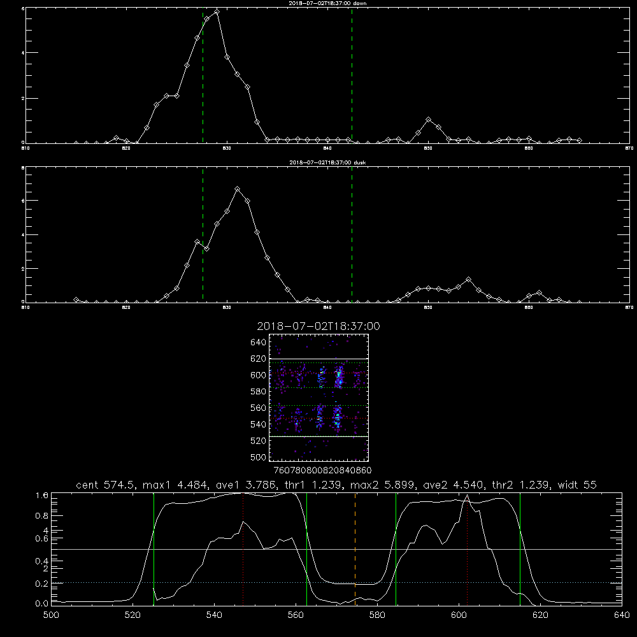Image resolution: width=637 pixels, height=637 pixels.
Task: Click the right green dashed line in dusk plot
Action: coord(352,234)
